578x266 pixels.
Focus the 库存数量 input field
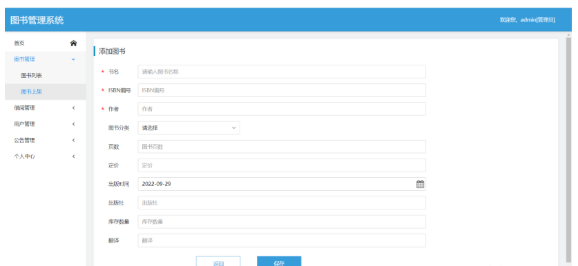(282, 222)
